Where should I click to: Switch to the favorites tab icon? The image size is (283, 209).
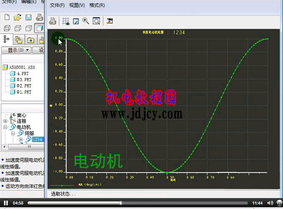[31, 40]
